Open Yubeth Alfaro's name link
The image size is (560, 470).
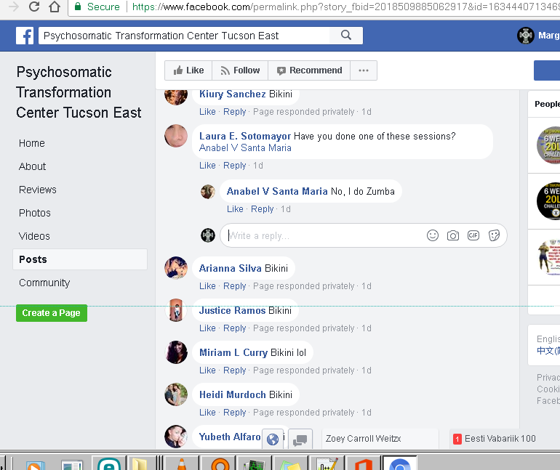[x=230, y=437]
